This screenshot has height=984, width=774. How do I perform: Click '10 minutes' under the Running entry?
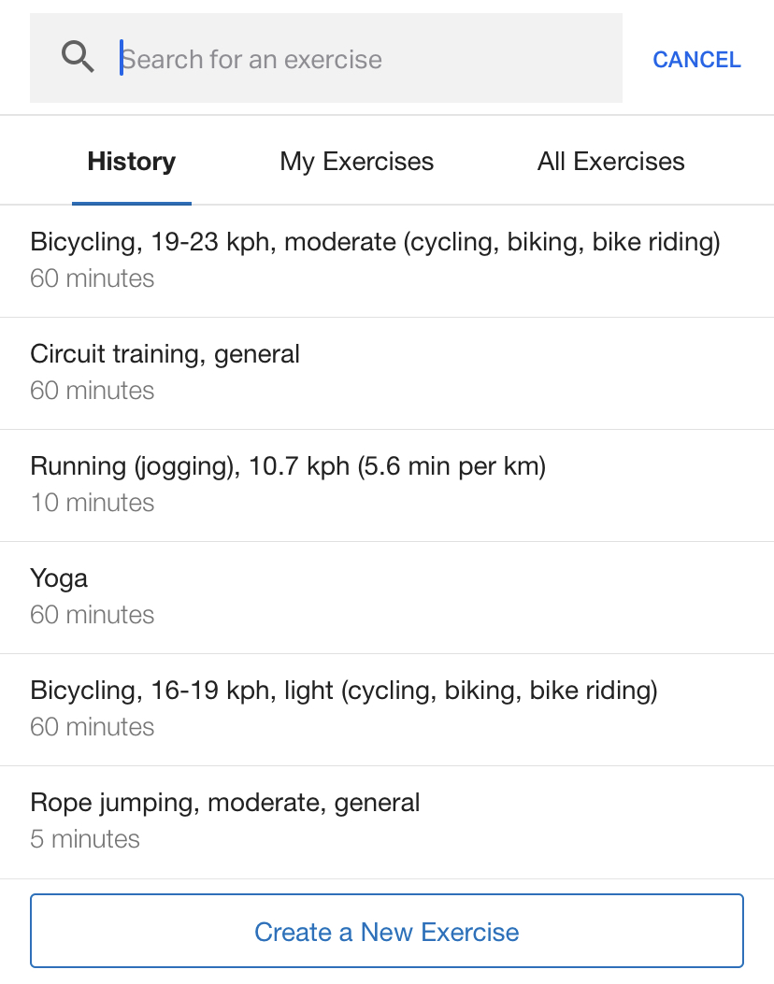(x=92, y=503)
